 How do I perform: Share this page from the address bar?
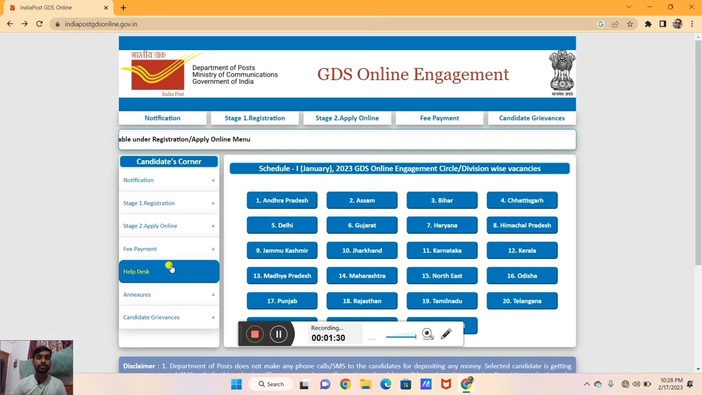615,24
